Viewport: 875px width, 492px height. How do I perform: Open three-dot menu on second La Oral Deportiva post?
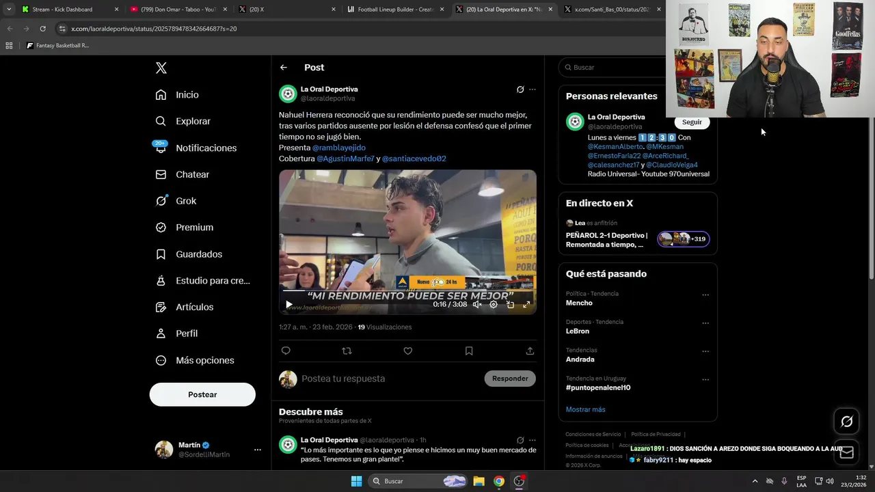(533, 440)
